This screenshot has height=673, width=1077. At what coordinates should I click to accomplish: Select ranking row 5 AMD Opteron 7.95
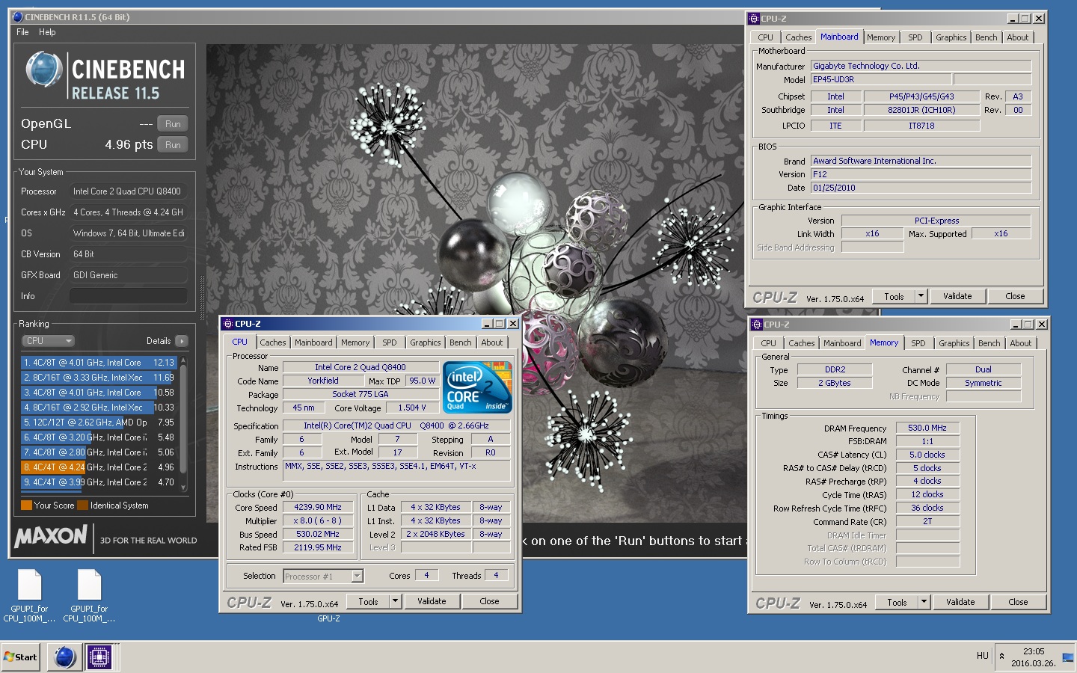(99, 422)
